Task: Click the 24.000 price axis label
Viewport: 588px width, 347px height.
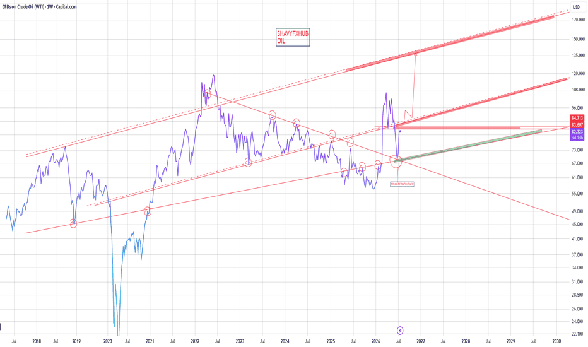Action: click(x=579, y=322)
